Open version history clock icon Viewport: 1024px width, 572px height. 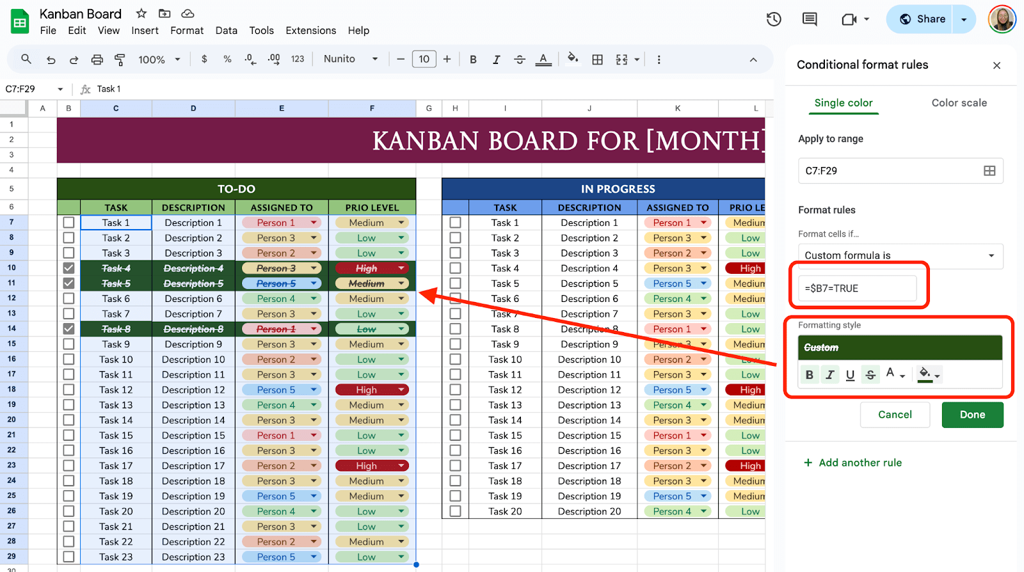[x=774, y=19]
